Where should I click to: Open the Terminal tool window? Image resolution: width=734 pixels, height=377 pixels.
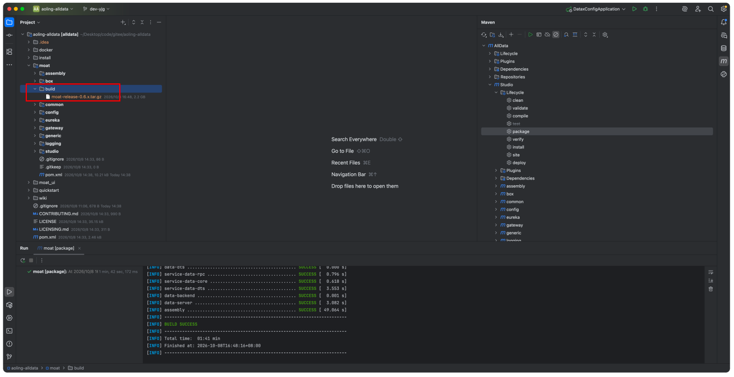point(9,331)
